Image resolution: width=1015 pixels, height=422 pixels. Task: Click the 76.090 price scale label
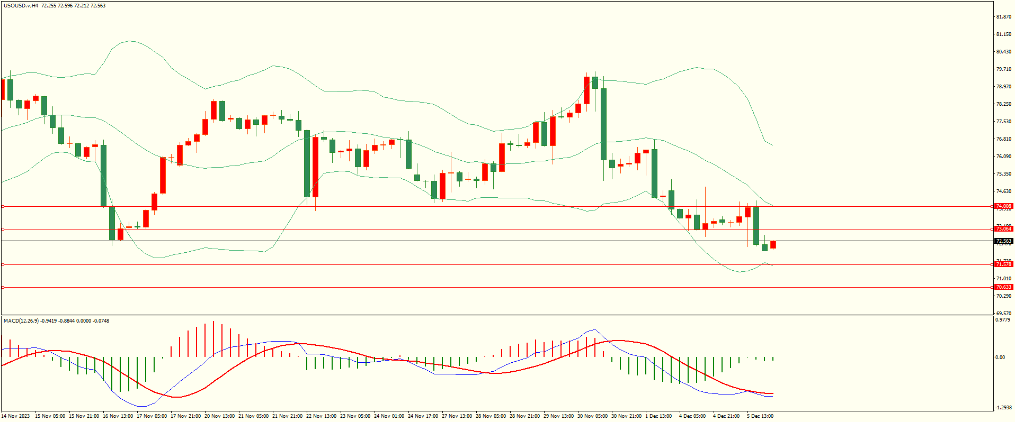[x=1003, y=157]
